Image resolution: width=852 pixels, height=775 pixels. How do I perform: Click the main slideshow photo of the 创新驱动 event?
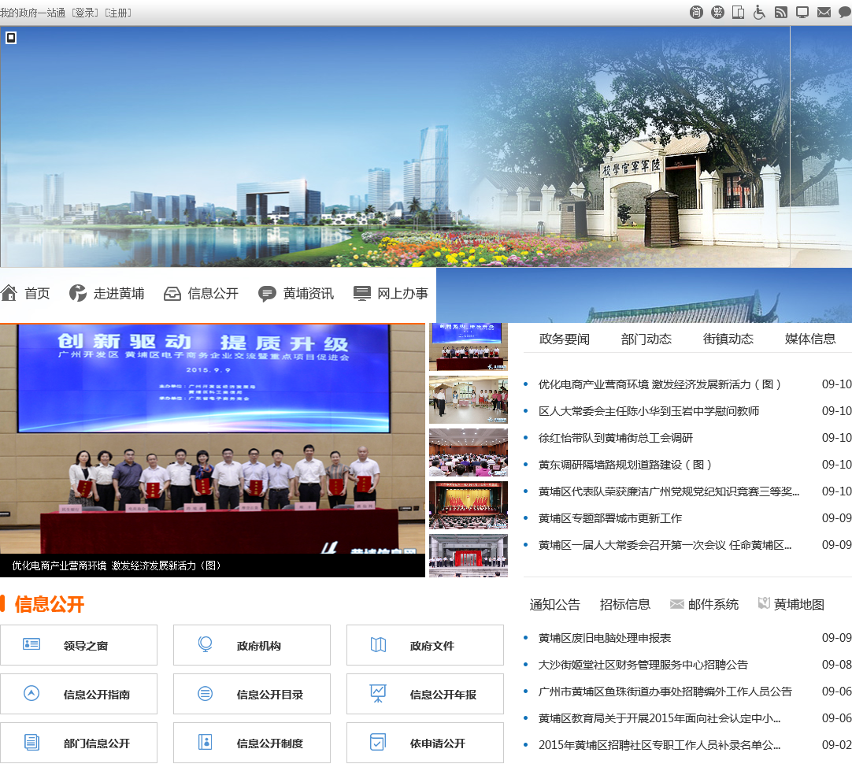pos(213,439)
